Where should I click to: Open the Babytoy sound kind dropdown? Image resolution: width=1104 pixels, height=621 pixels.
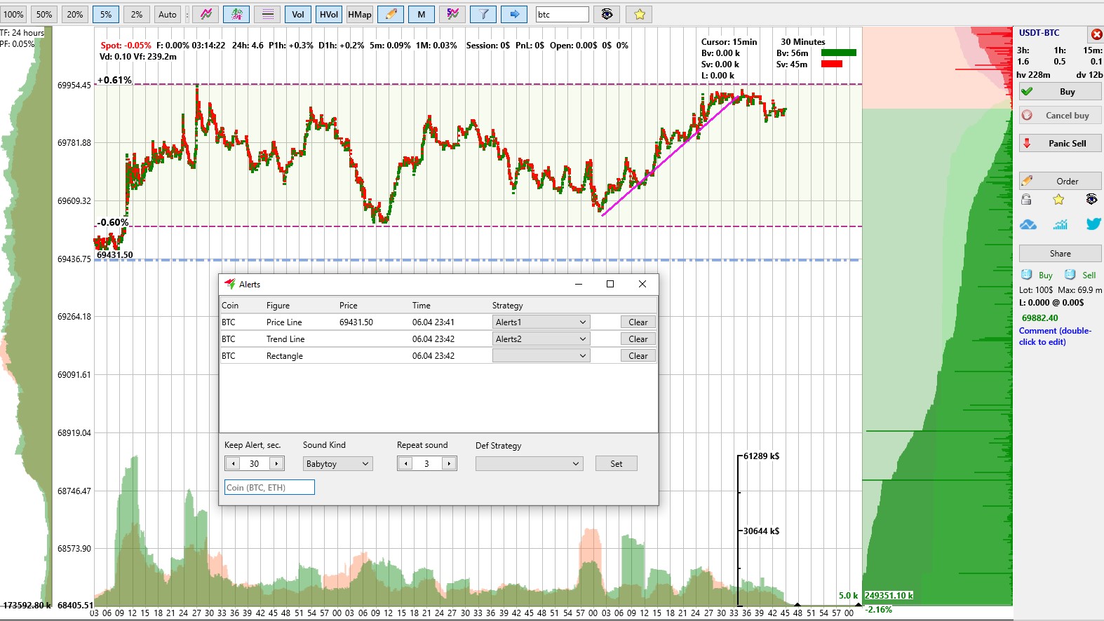(337, 463)
